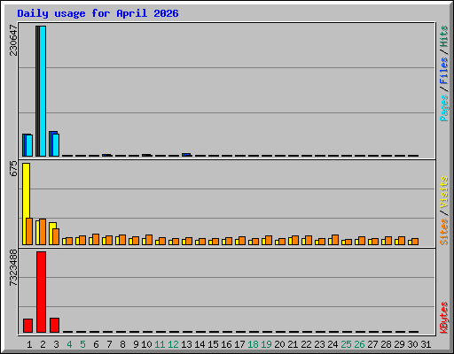The height and width of the screenshot is (354, 454).
Task: Click green weekend day label 26
Action: [359, 344]
